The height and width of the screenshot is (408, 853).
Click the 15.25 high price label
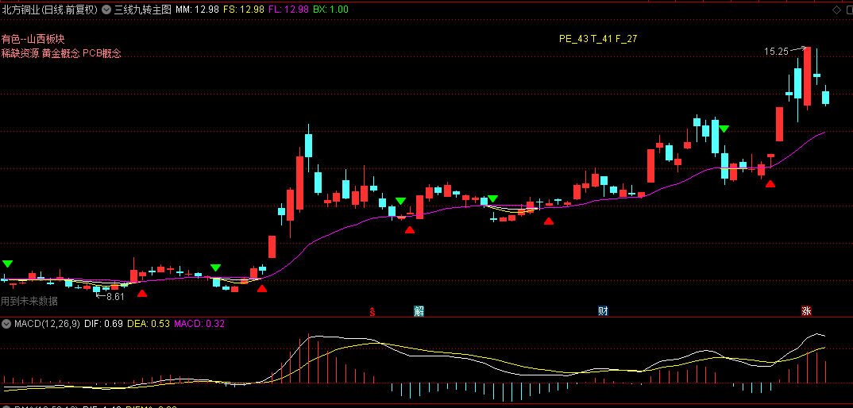pyautogui.click(x=776, y=52)
